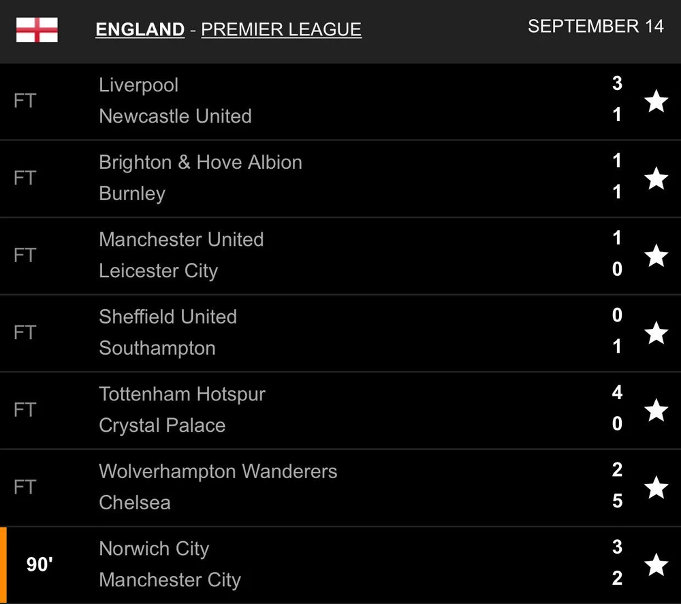Open the ENGLAND country link
The width and height of the screenshot is (681, 604).
tap(140, 30)
